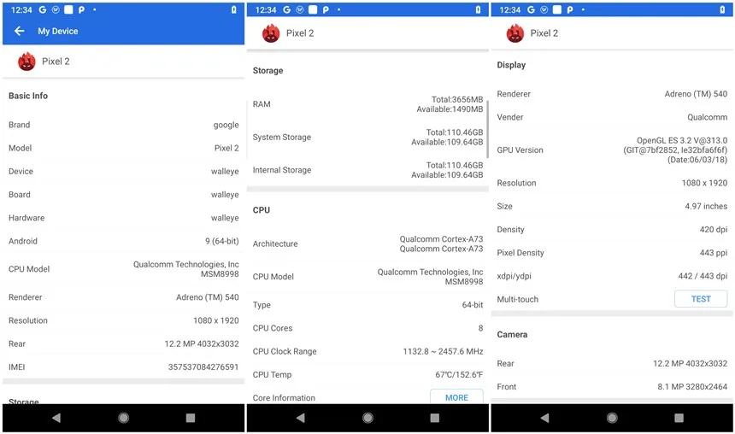The width and height of the screenshot is (735, 434).
Task: Tap the Display Resolution 1080 x 1920 value
Action: (x=704, y=183)
